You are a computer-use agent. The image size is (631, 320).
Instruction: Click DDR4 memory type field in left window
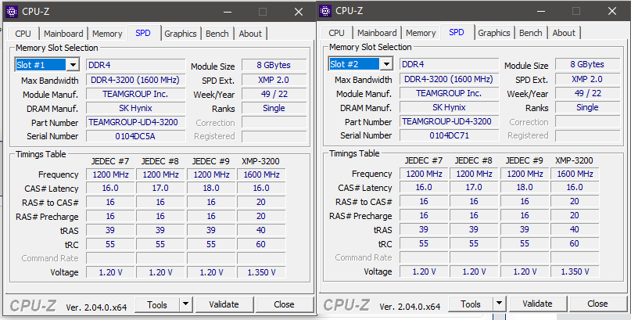135,65
